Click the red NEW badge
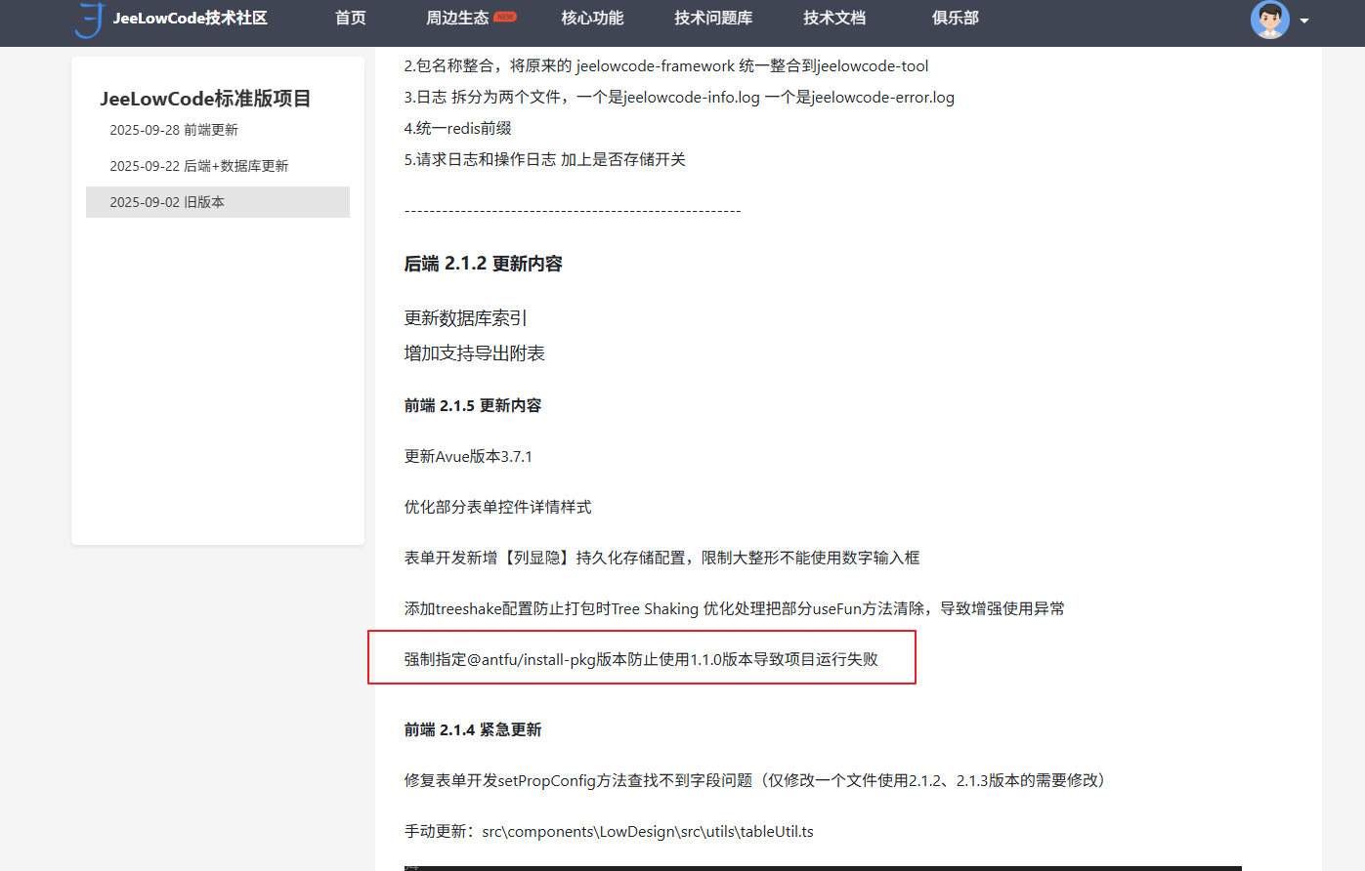This screenshot has height=871, width=1365. (505, 17)
